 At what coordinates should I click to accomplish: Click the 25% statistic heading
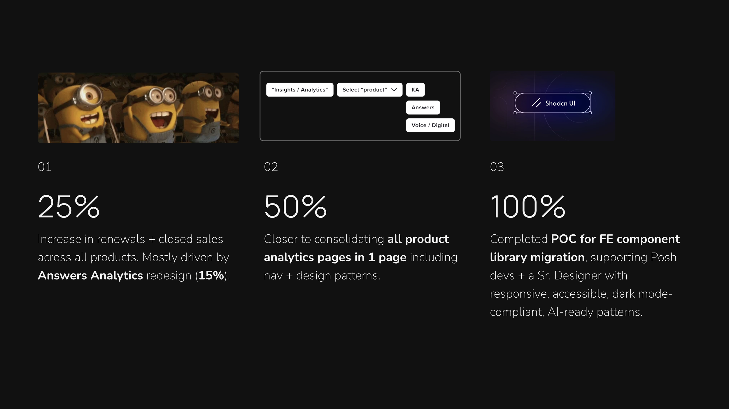click(x=69, y=207)
